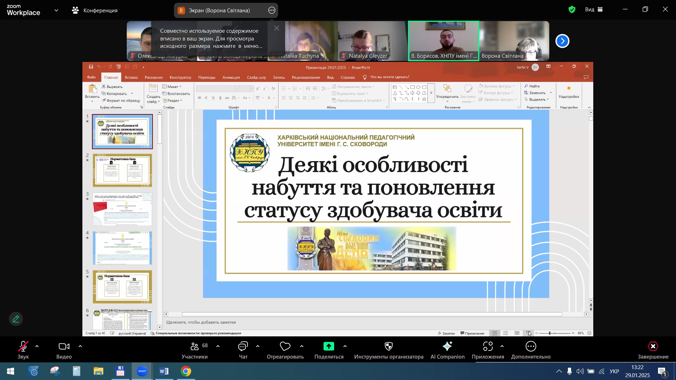The image size is (676, 380).
Task: Switch to the Конференция tab
Action: pos(95,11)
